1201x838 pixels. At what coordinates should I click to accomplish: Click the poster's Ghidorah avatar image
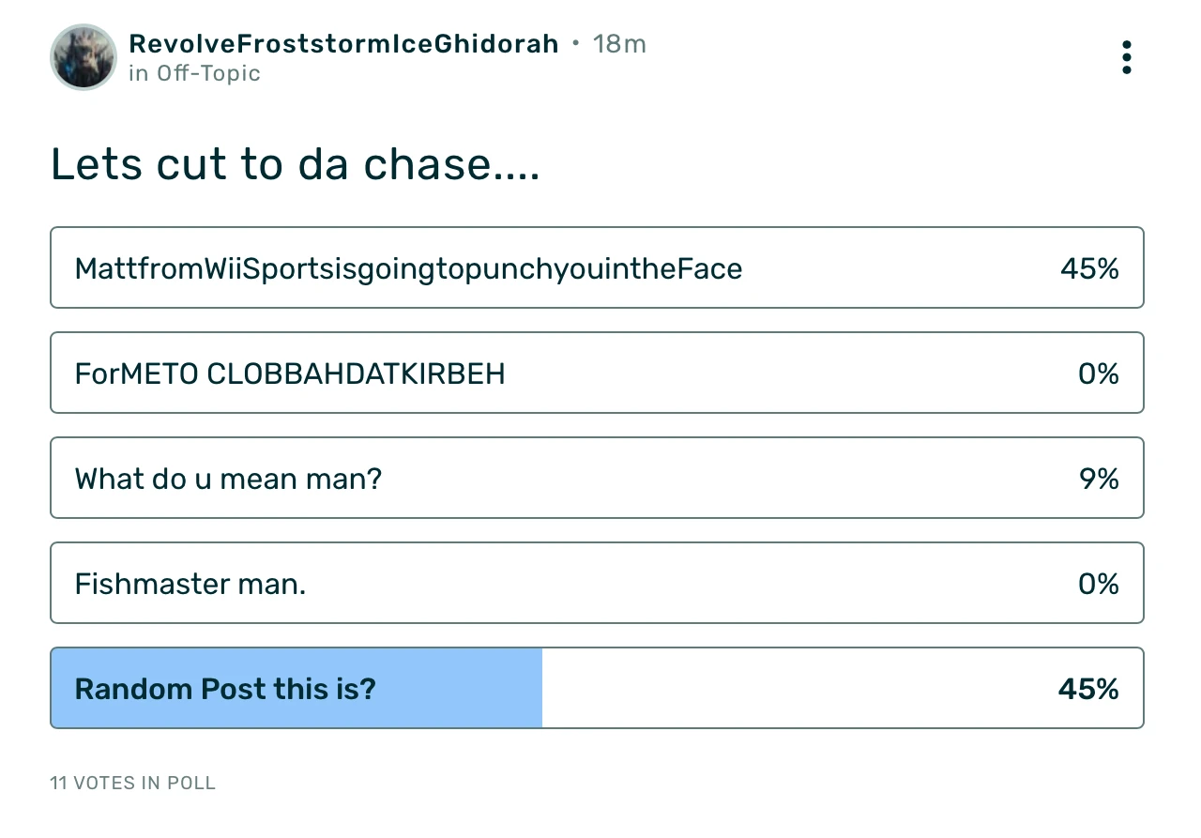click(x=84, y=57)
